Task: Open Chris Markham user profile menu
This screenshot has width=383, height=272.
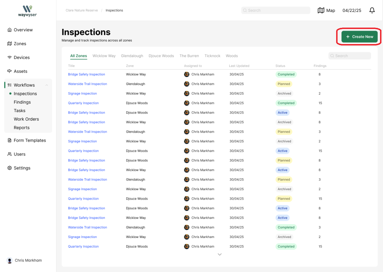Action: (25, 260)
